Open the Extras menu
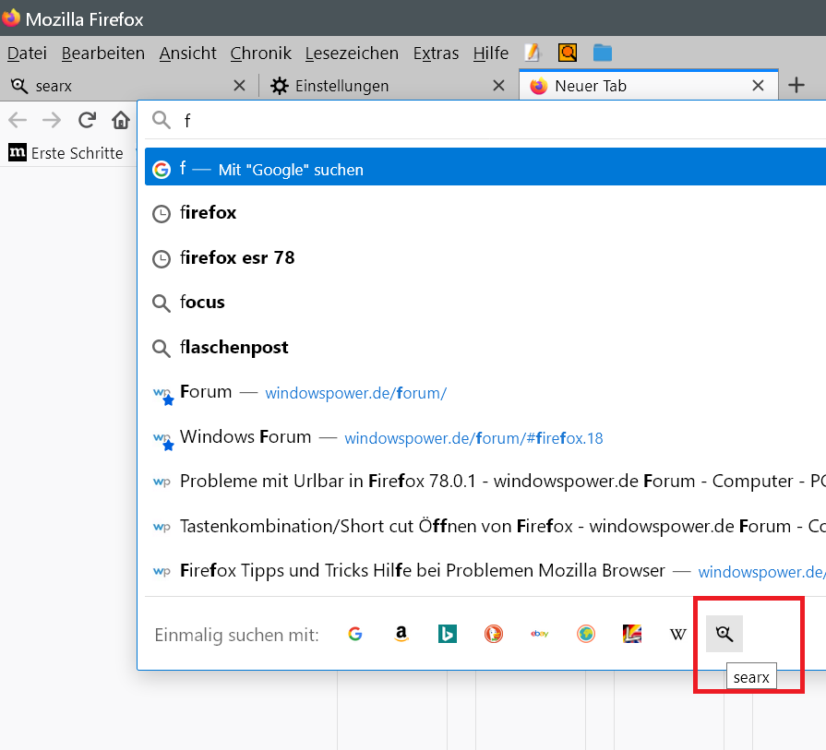This screenshot has height=750, width=826. (x=436, y=54)
